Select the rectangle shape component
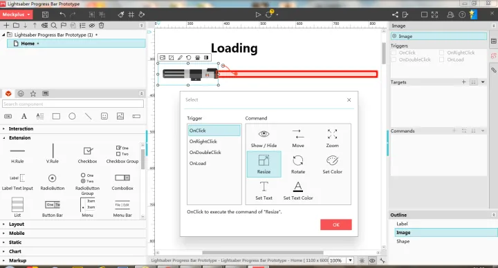The height and width of the screenshot is (268, 498). click(56, 117)
